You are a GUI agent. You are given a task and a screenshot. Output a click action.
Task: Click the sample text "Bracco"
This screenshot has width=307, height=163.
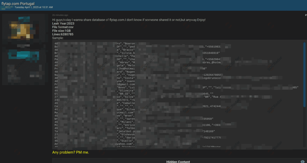[129, 50]
